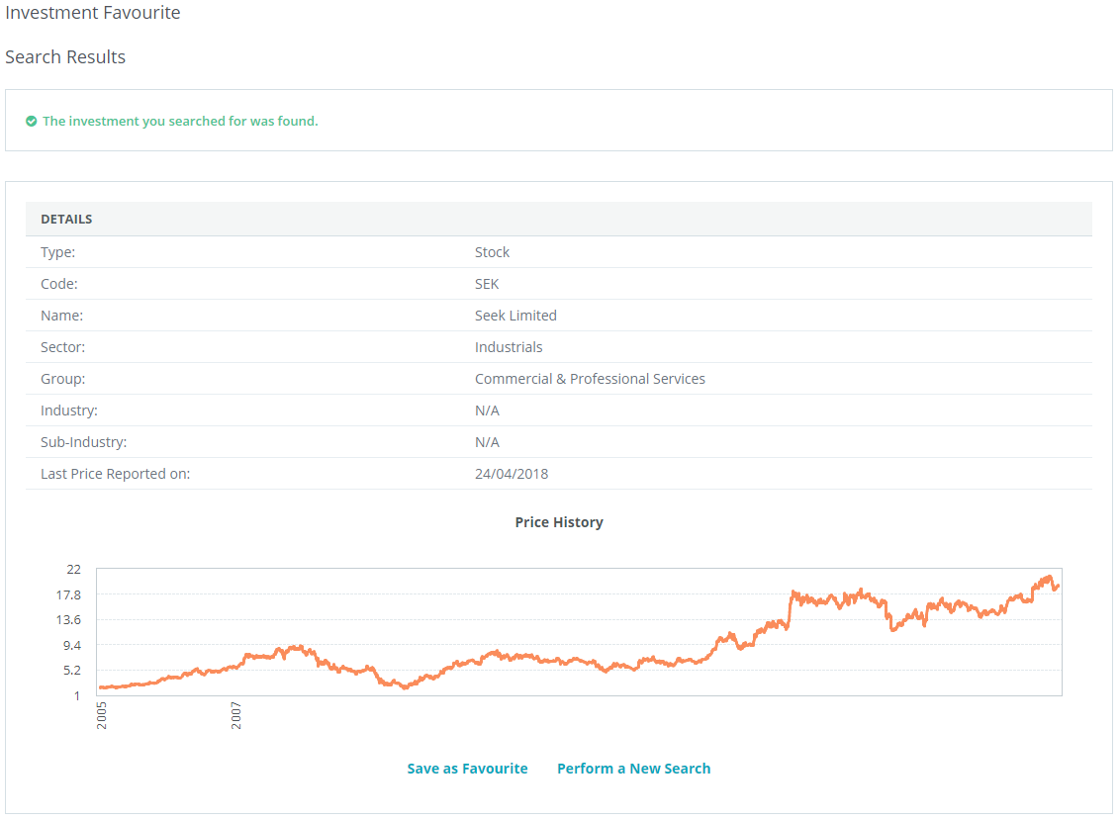
Task: Click the Price History chart title
Action: 559,522
